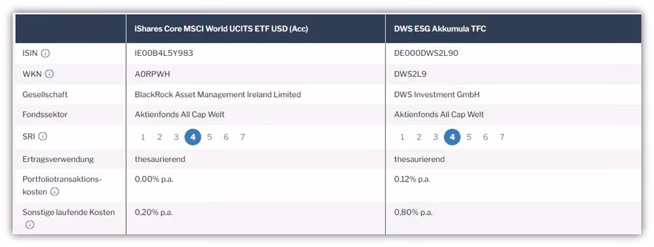
Task: Click the Fondssektor row label
Action: (45, 115)
